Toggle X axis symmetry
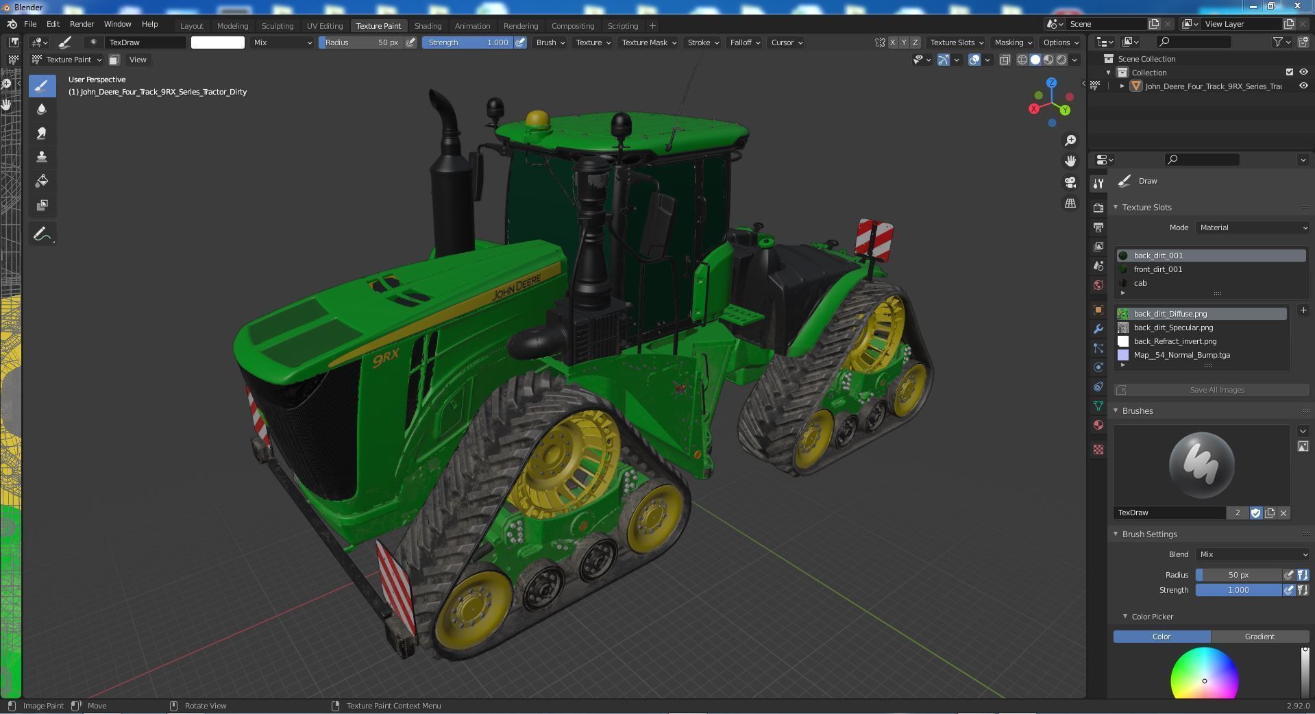1315x714 pixels. click(892, 42)
